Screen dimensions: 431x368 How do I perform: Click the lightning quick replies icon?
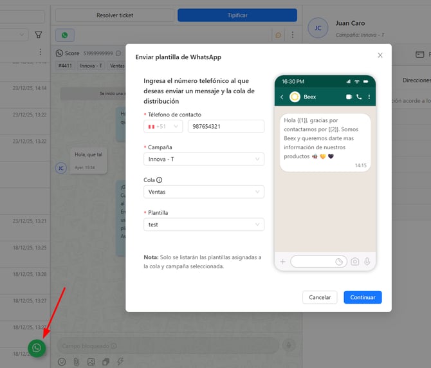click(x=120, y=362)
